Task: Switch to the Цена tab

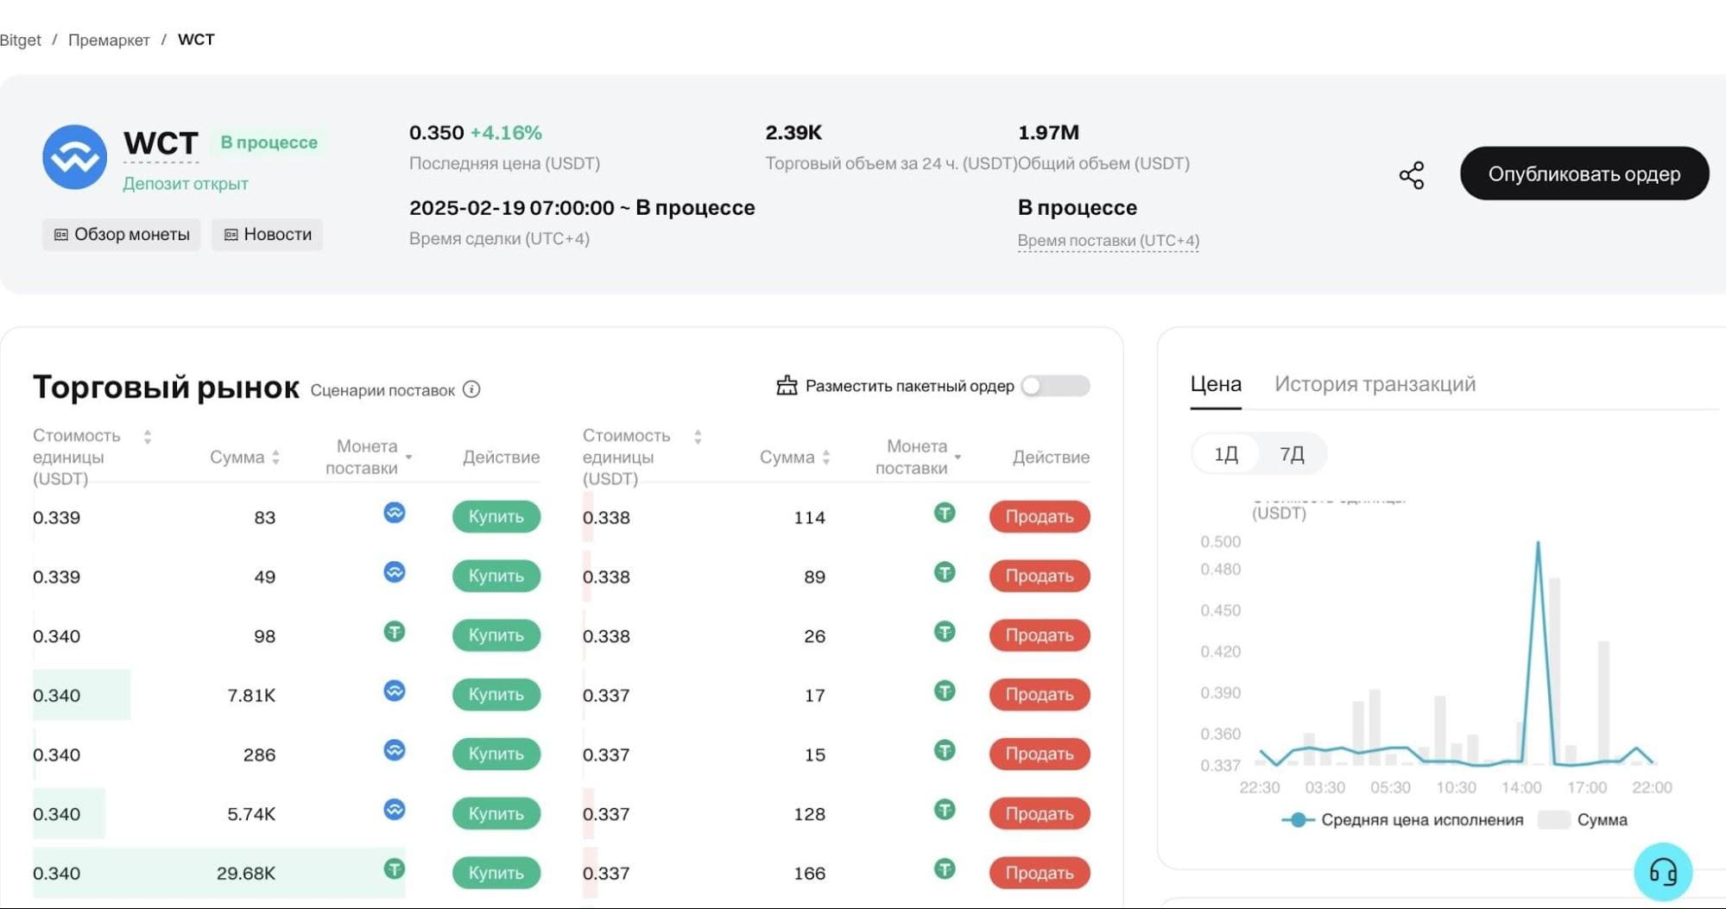Action: pos(1216,384)
